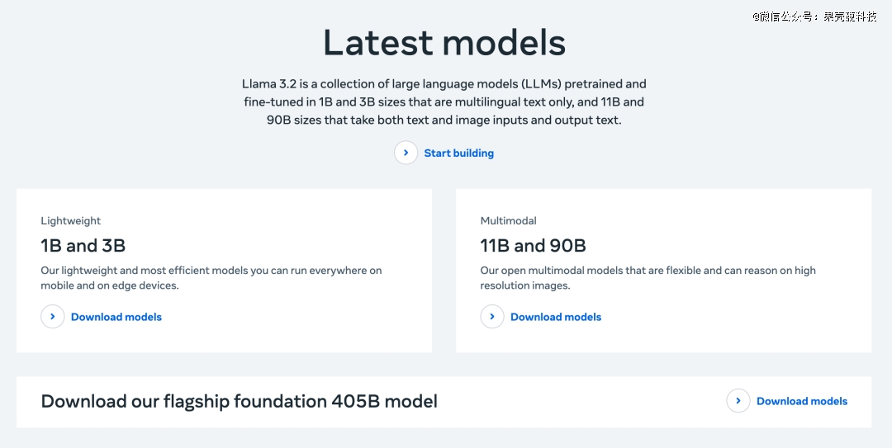
Task: Click the WeChat watermark text in the corner
Action: coord(814,17)
